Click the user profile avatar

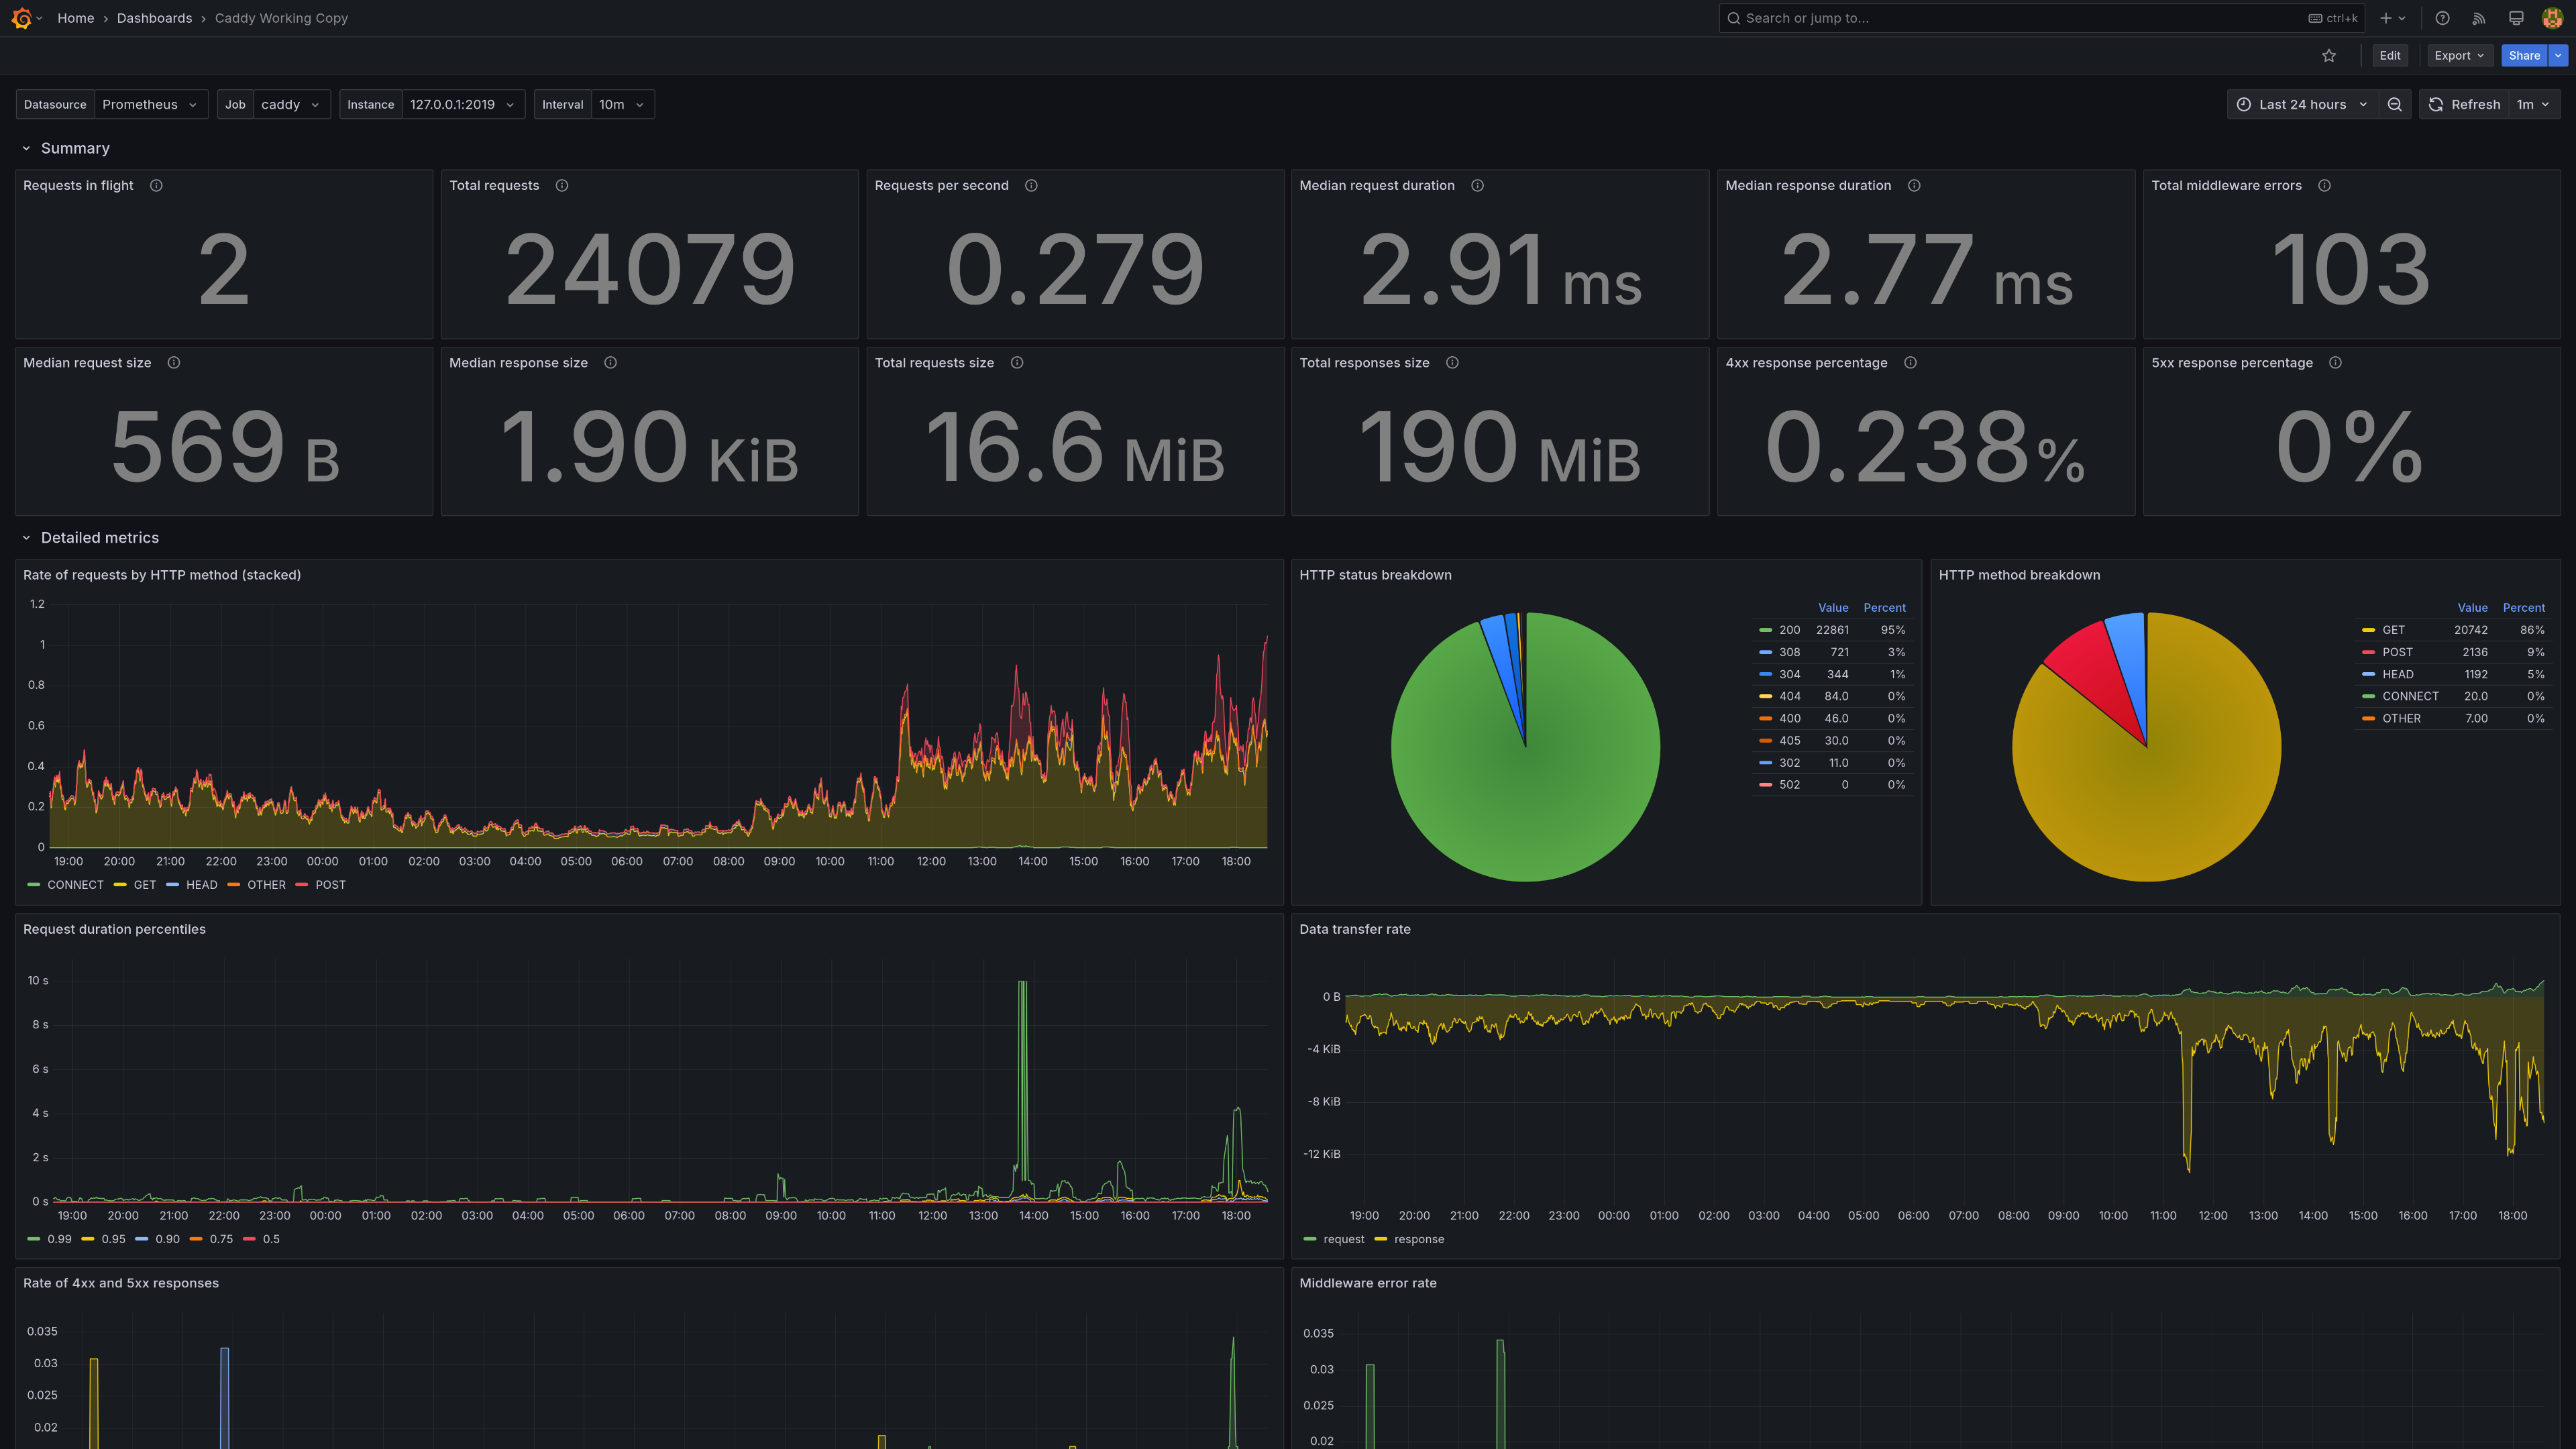click(2552, 18)
